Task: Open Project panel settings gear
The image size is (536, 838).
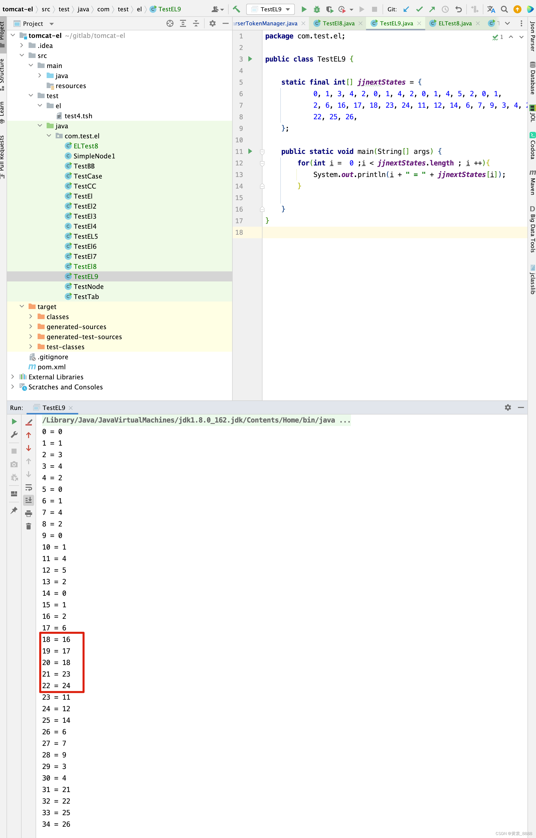Action: [x=212, y=23]
